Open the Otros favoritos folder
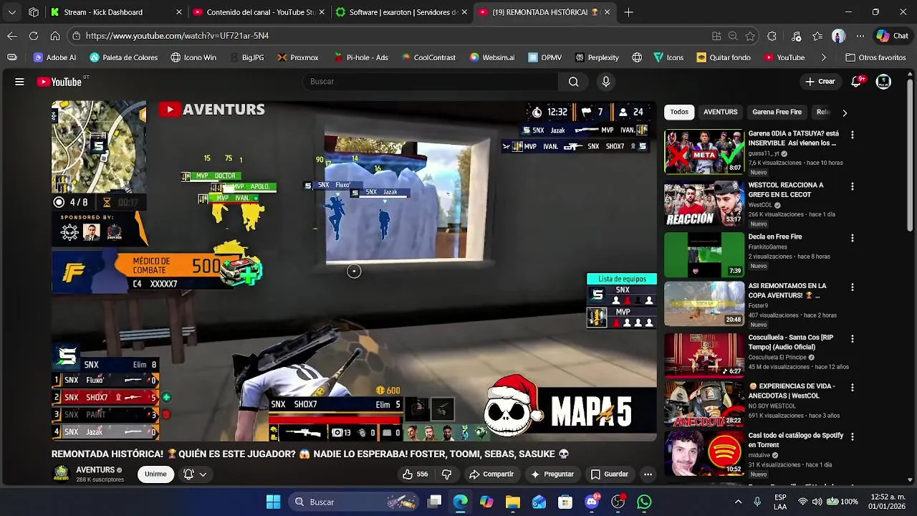This screenshot has height=516, width=917. click(875, 57)
